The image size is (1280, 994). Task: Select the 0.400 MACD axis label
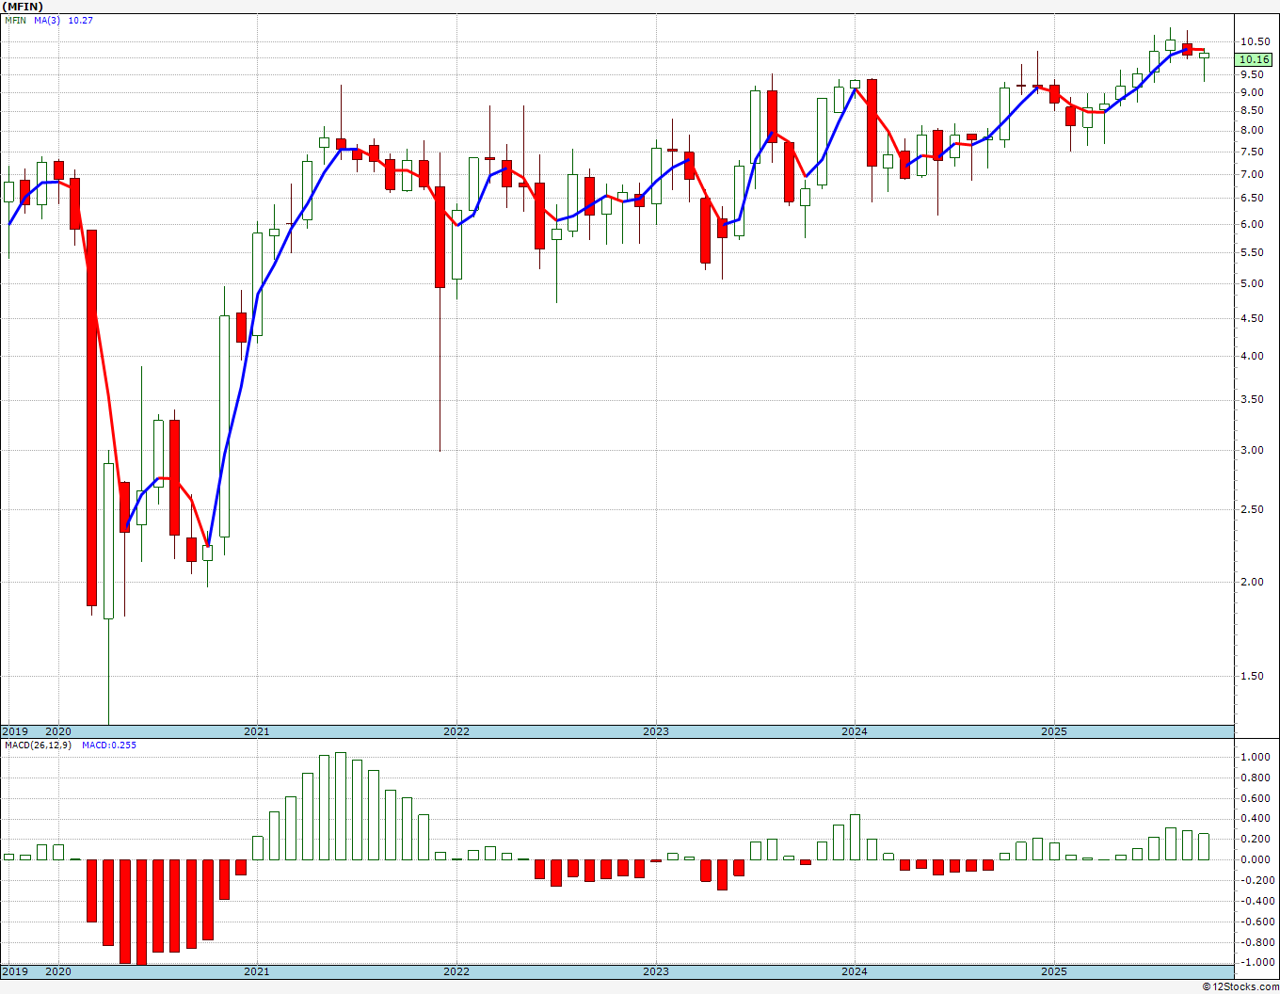pos(1257,819)
